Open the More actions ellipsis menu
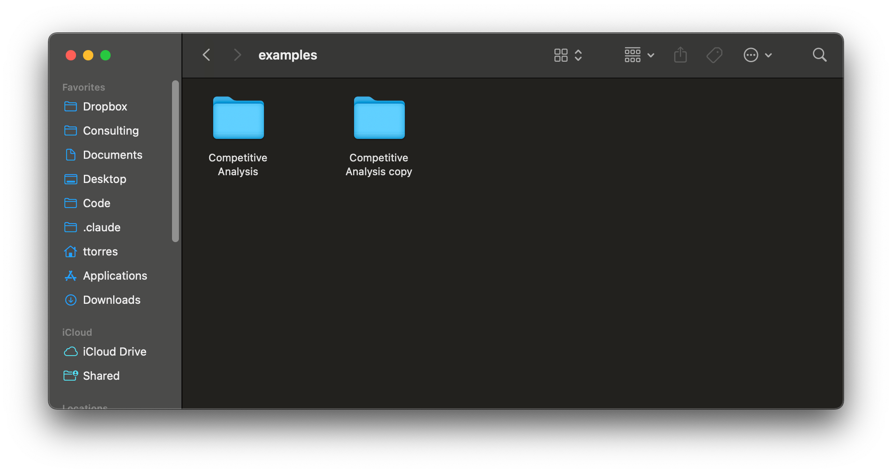Screen dimensions: 892x473 click(x=751, y=55)
